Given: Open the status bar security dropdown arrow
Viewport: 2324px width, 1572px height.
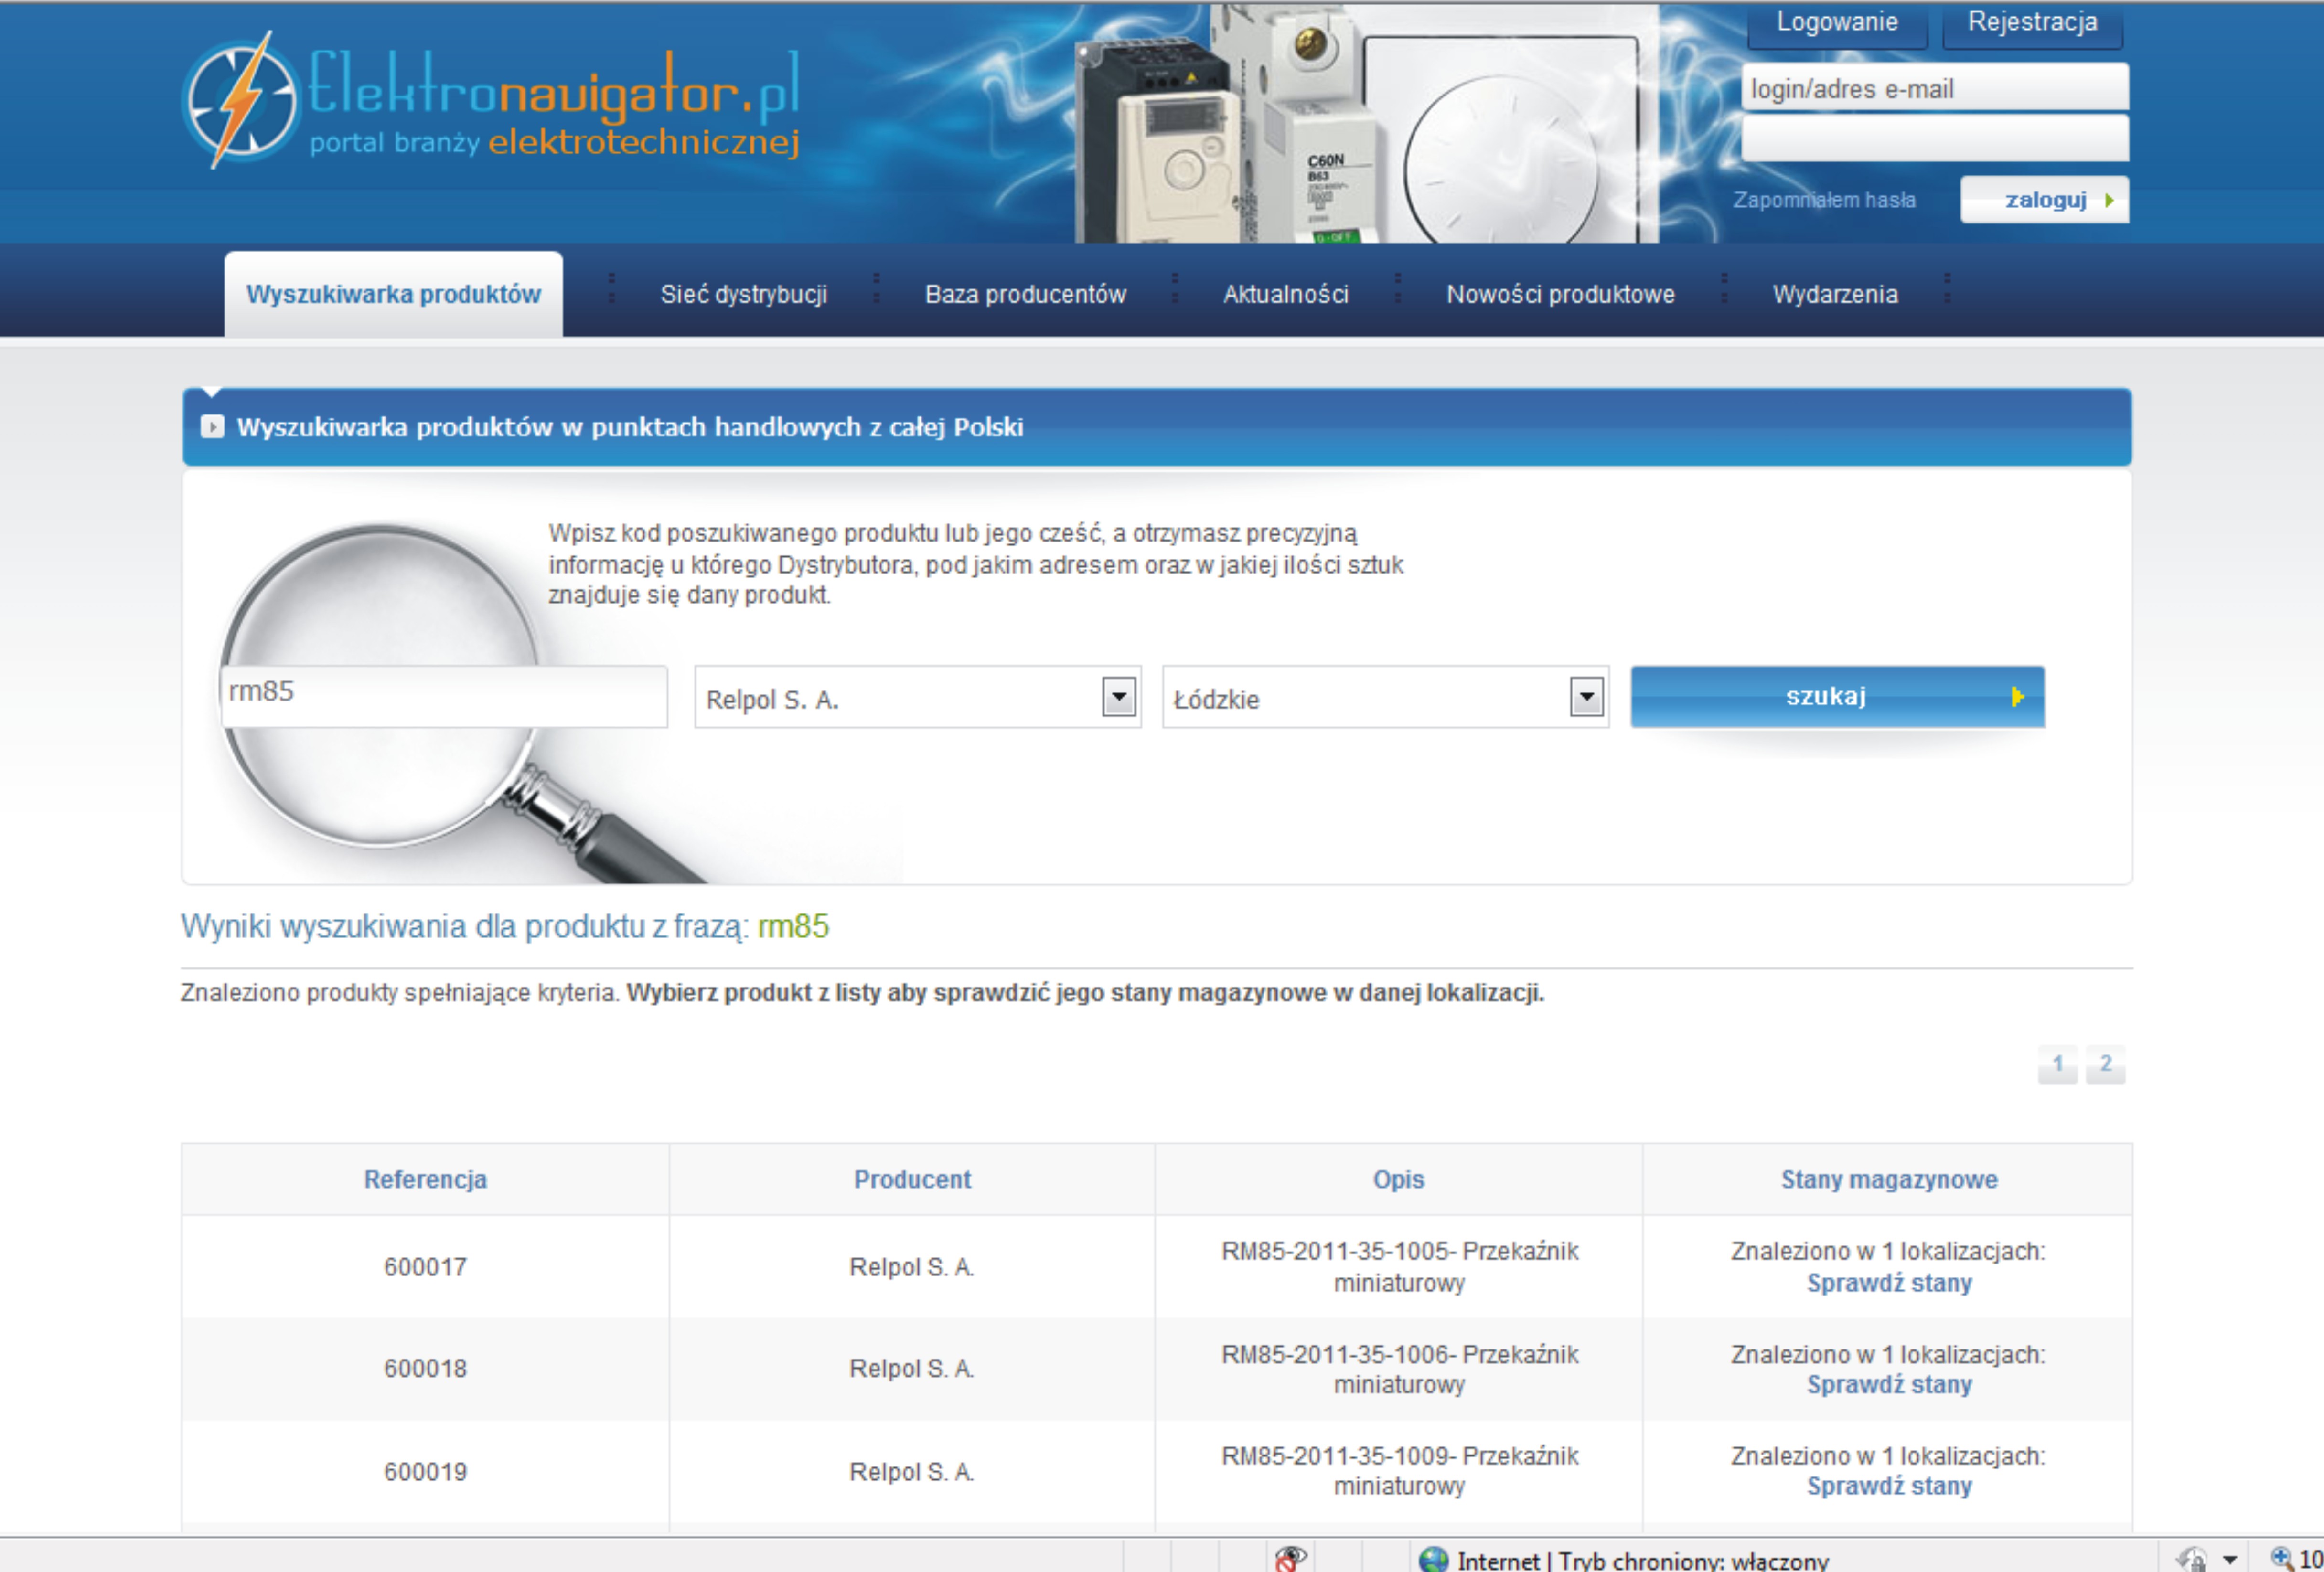Looking at the screenshot, I should tap(2230, 1559).
